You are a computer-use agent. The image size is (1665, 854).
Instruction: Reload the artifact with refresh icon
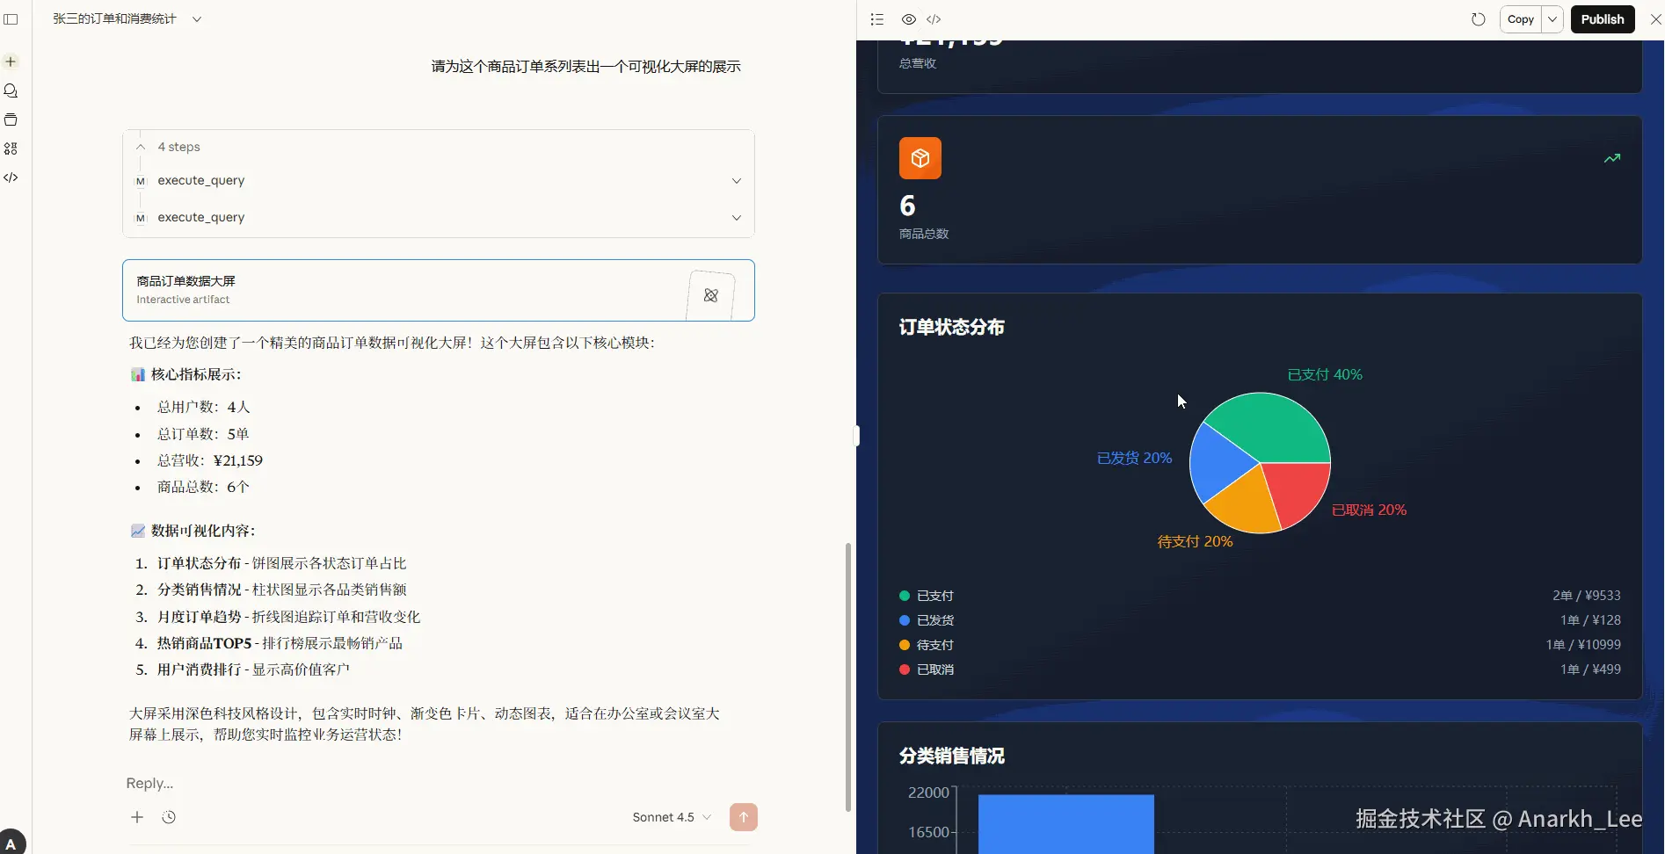pyautogui.click(x=1479, y=19)
